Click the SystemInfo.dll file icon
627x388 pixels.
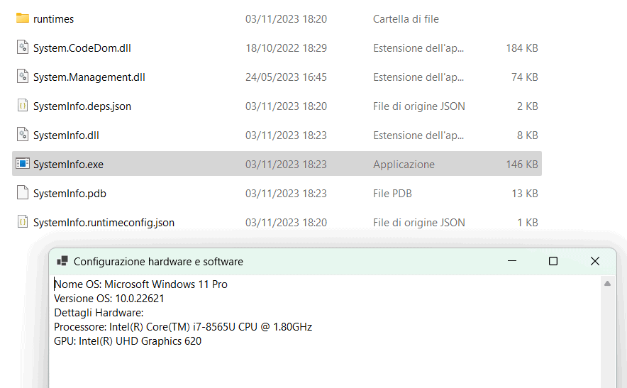[x=22, y=135]
